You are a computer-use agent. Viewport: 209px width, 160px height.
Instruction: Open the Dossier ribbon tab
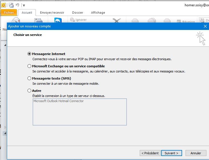coord(78,13)
